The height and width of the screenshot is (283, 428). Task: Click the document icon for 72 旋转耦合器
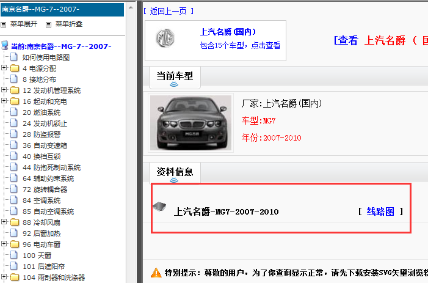coord(14,189)
